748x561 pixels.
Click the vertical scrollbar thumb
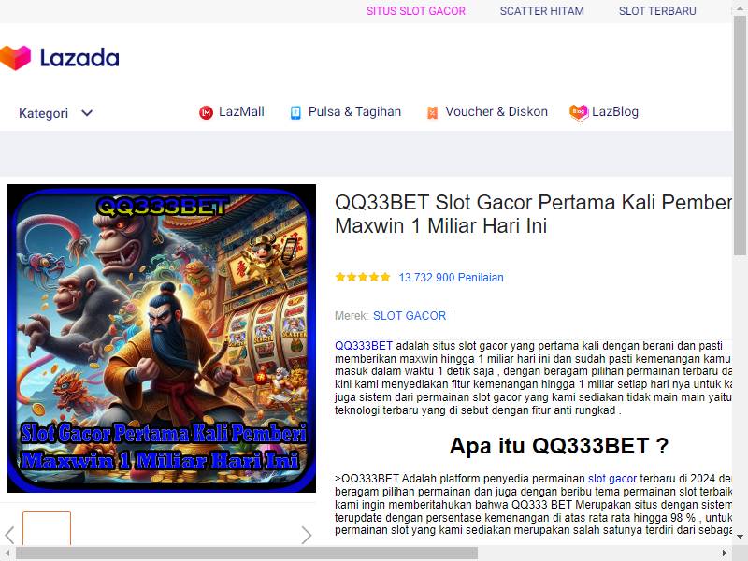(740, 136)
